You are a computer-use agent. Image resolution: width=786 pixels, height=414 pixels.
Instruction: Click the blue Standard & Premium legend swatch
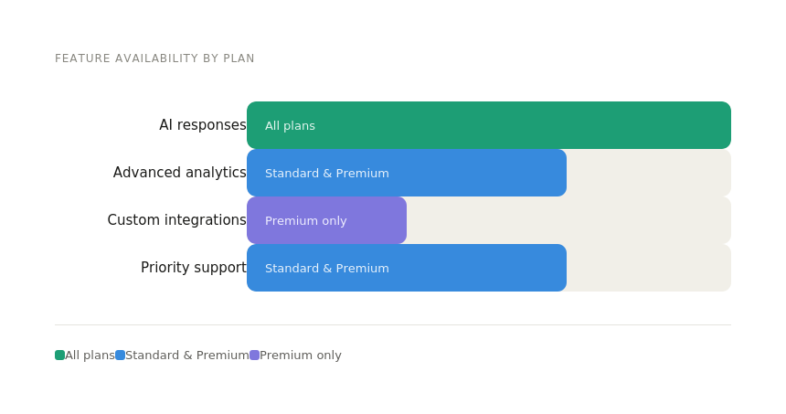tap(120, 356)
